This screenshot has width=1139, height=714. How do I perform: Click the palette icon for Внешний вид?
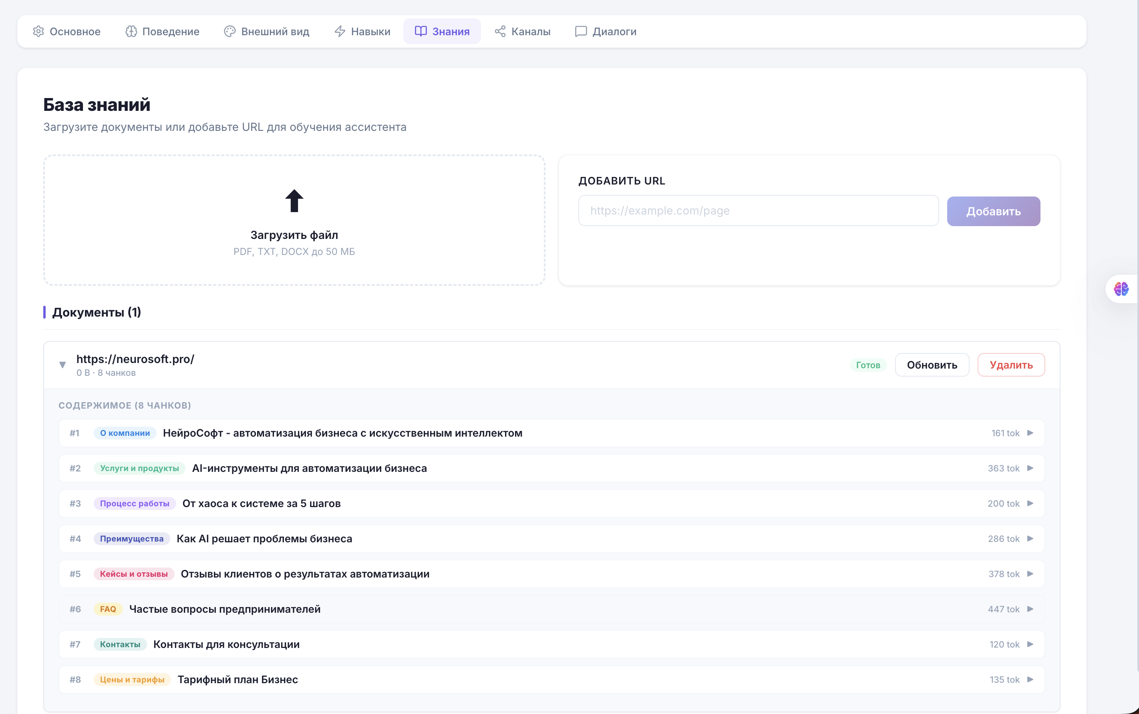pyautogui.click(x=229, y=31)
